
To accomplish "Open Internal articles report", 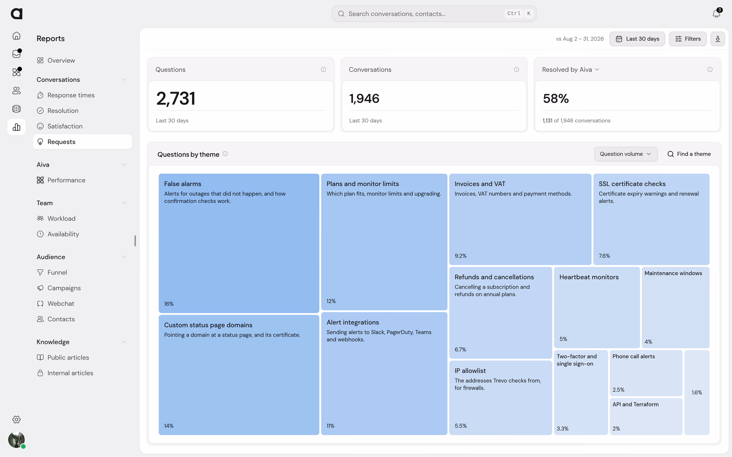I will [x=82, y=373].
